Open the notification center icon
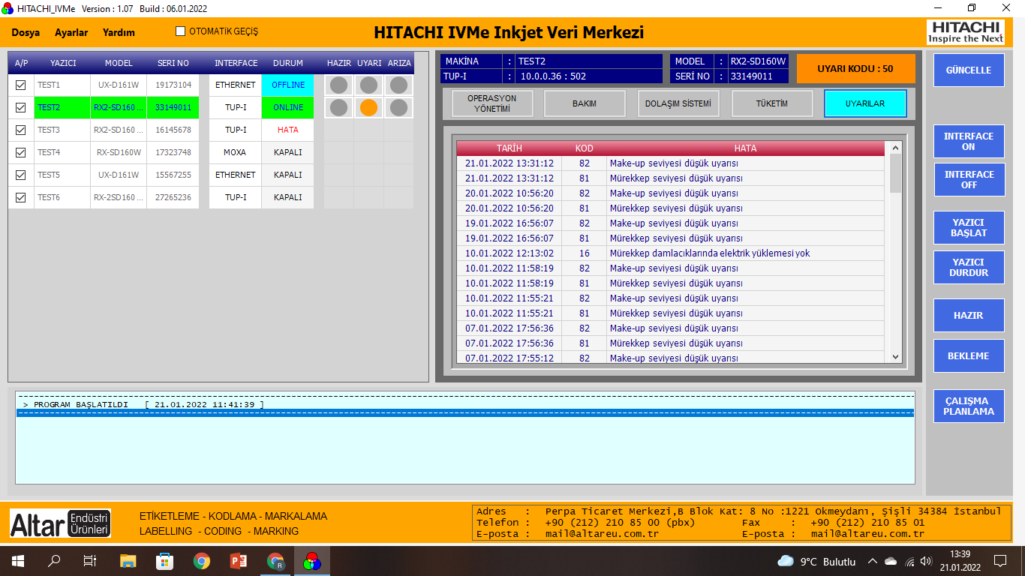The height and width of the screenshot is (576, 1025). click(999, 561)
